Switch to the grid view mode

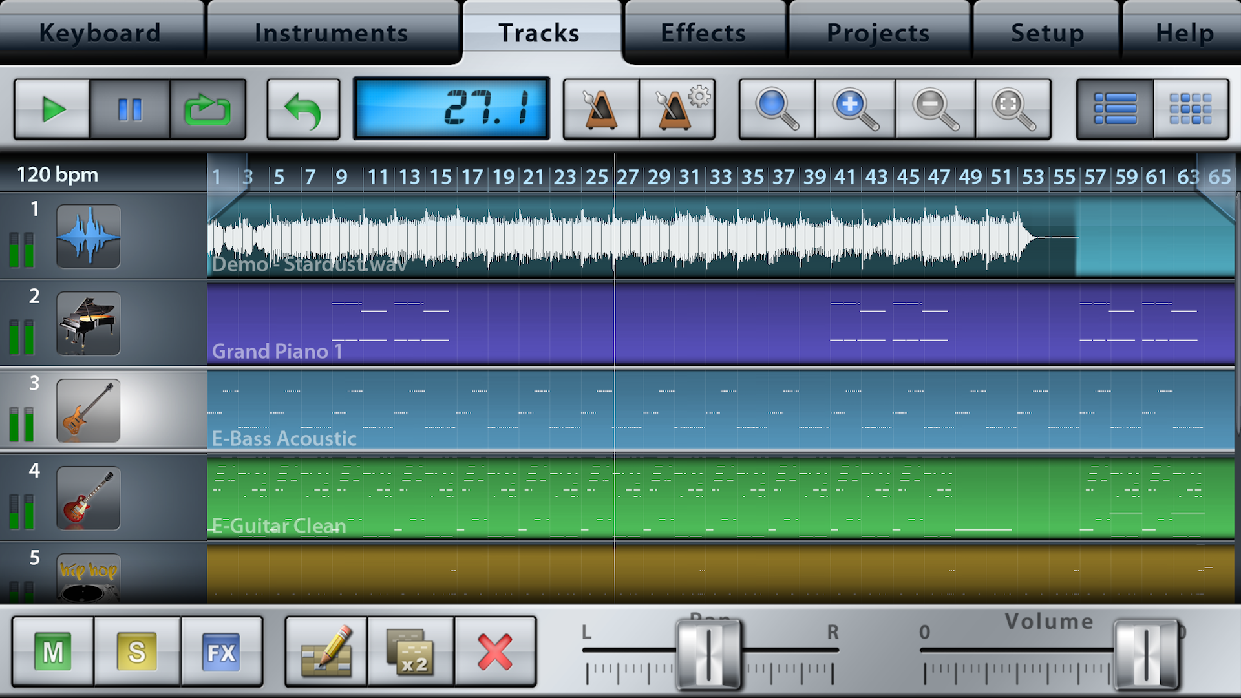(1191, 109)
